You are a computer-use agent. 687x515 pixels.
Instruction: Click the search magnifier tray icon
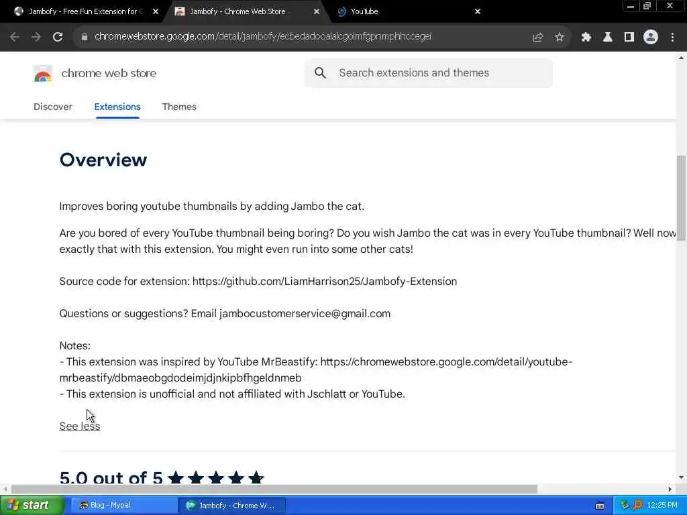tap(637, 506)
